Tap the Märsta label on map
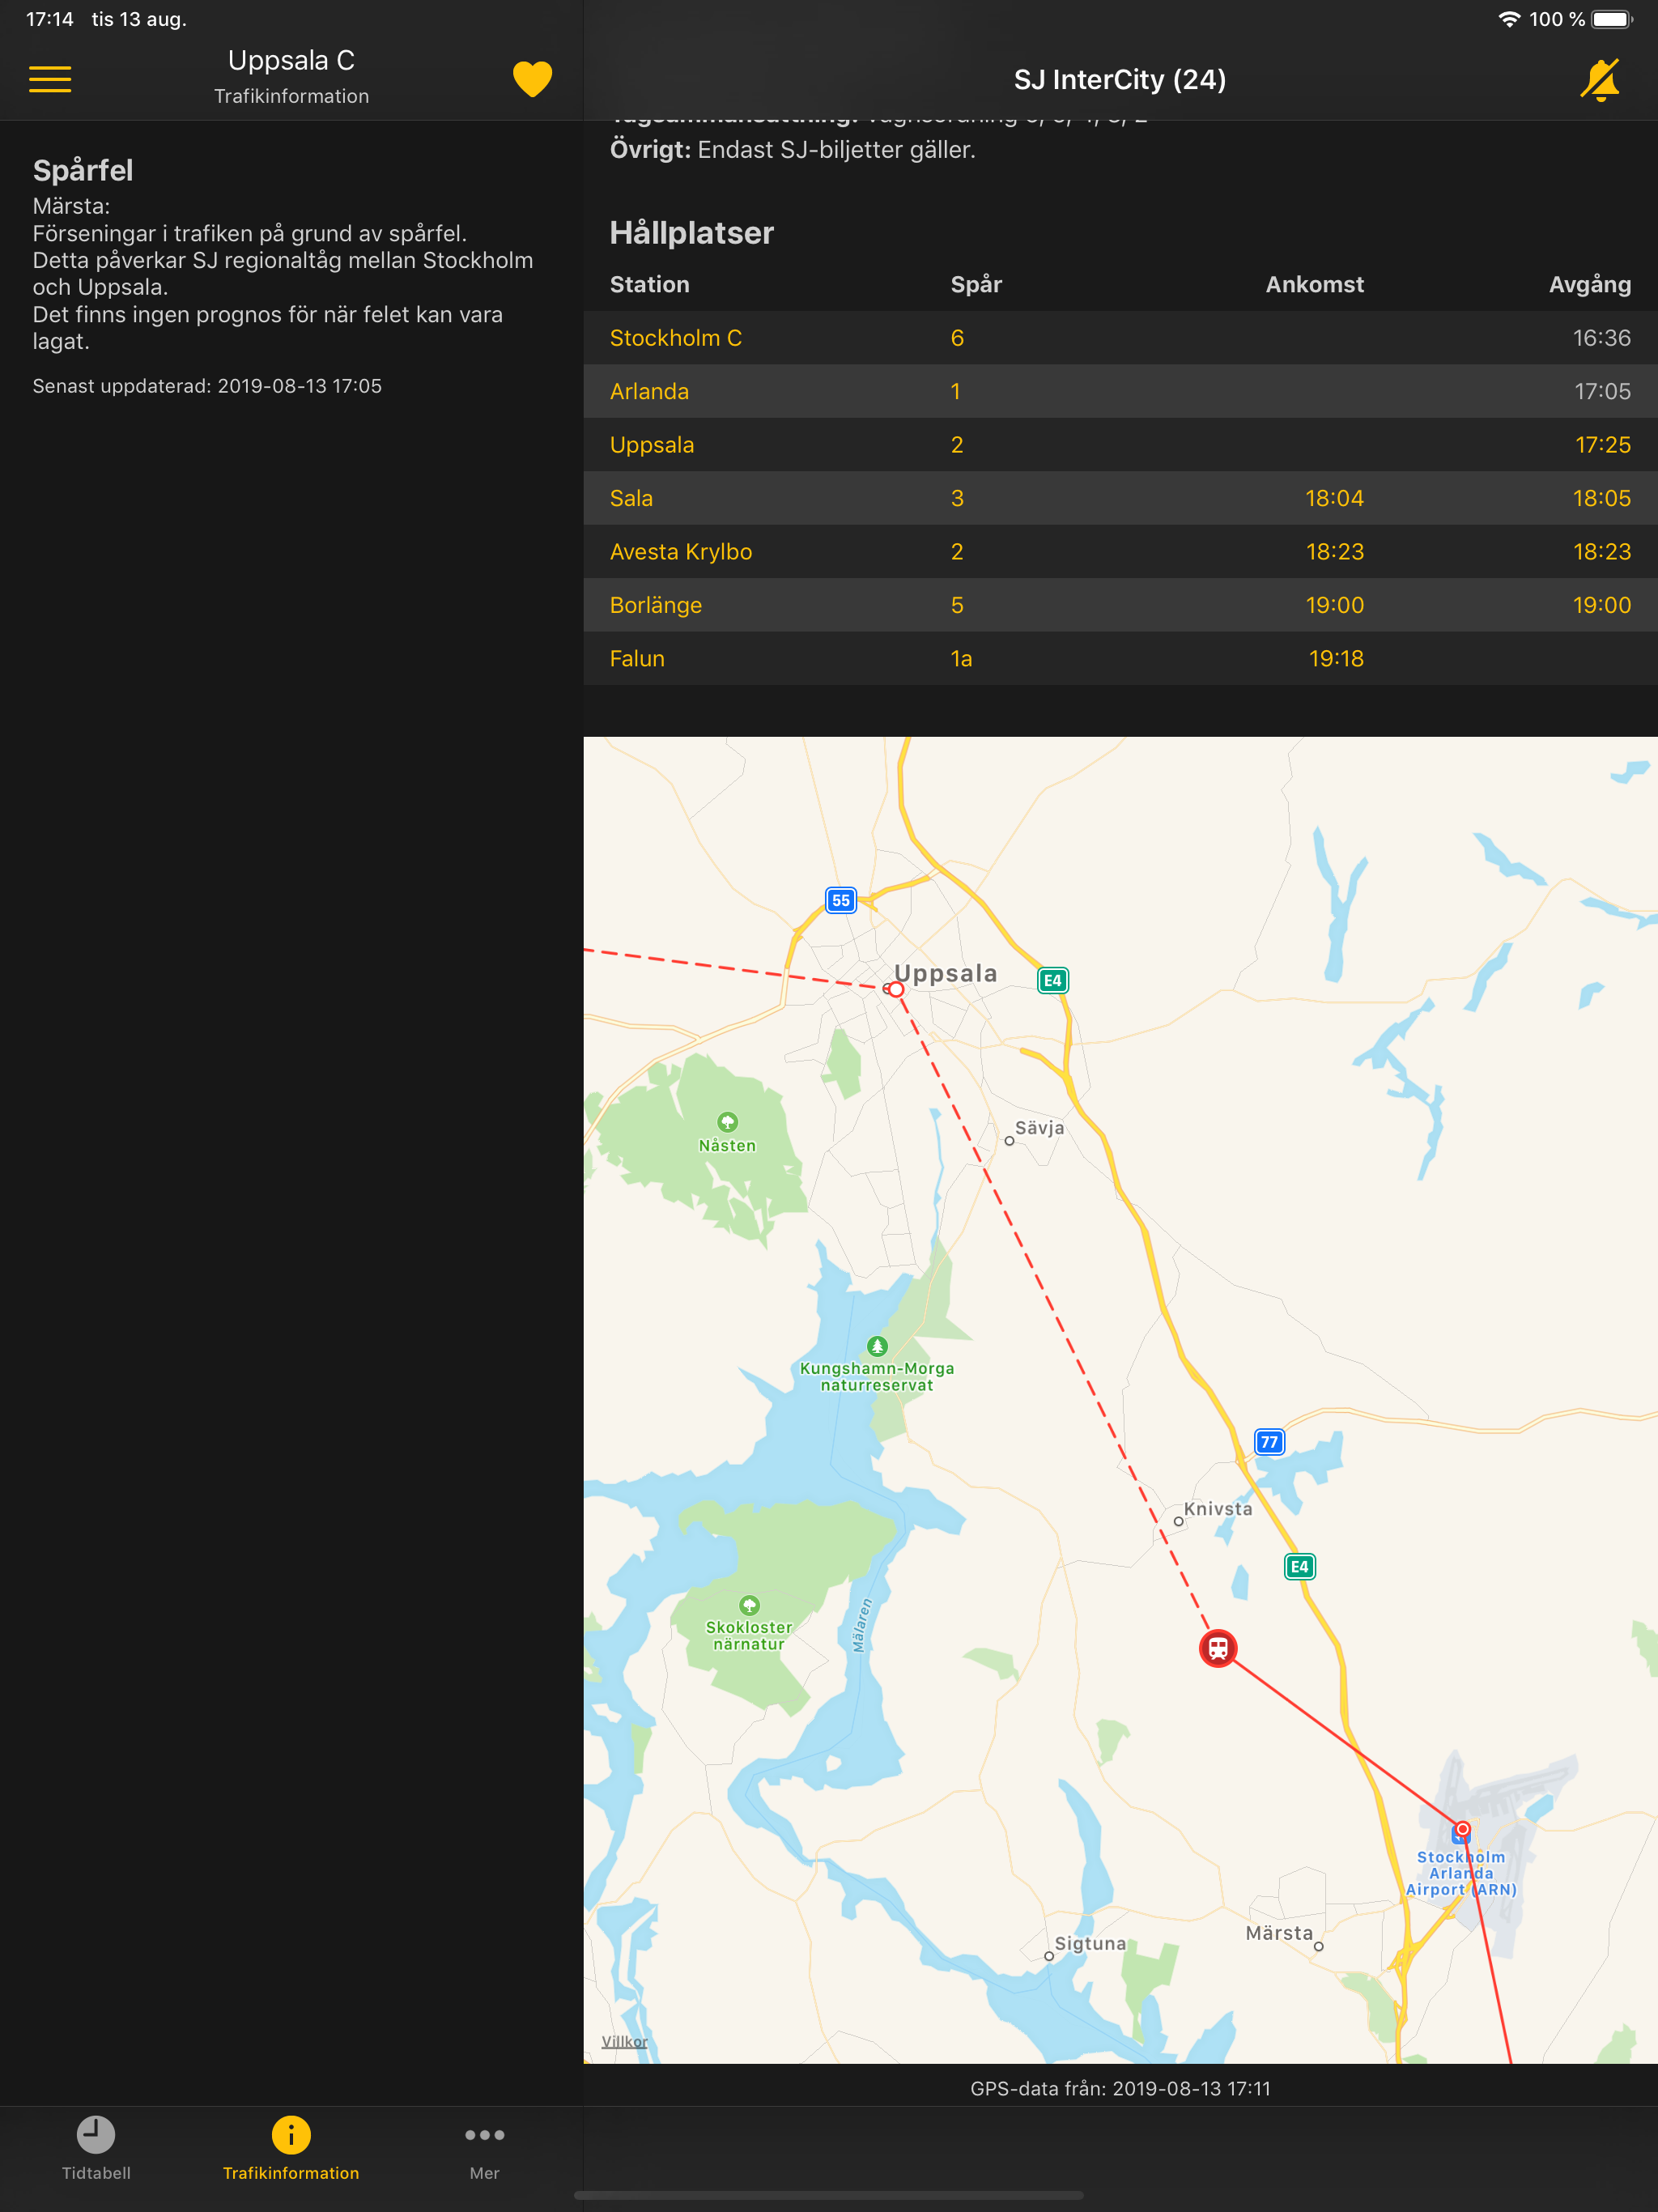The height and width of the screenshot is (2212, 1658). tap(1279, 1933)
